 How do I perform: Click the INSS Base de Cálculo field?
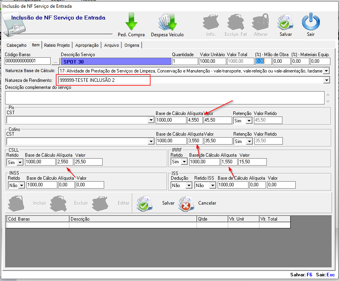tap(42, 185)
